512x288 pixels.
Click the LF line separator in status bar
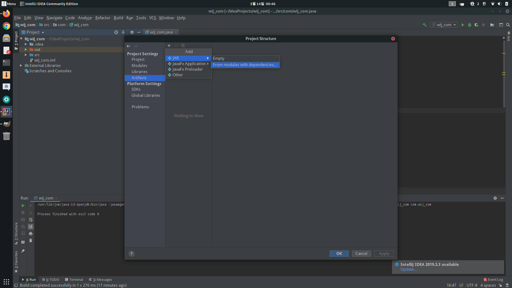point(461,285)
